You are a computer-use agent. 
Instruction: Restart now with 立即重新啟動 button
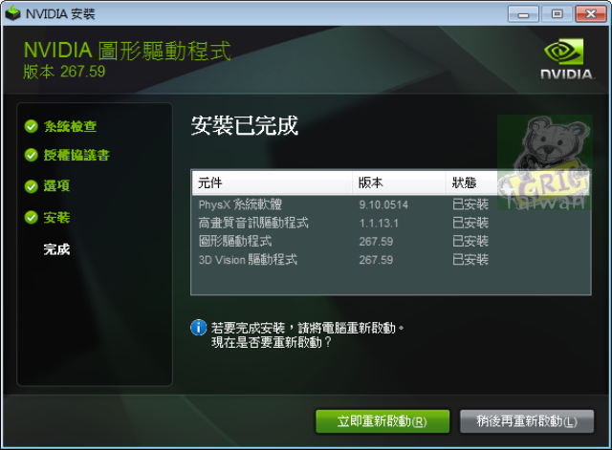click(382, 421)
